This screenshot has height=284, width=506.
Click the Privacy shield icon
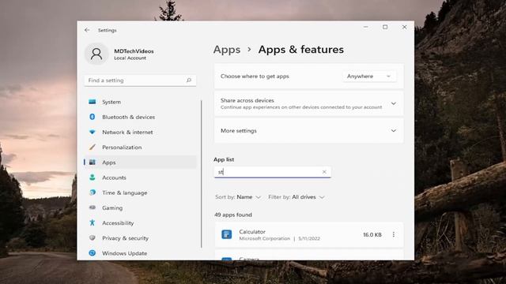[x=93, y=238]
